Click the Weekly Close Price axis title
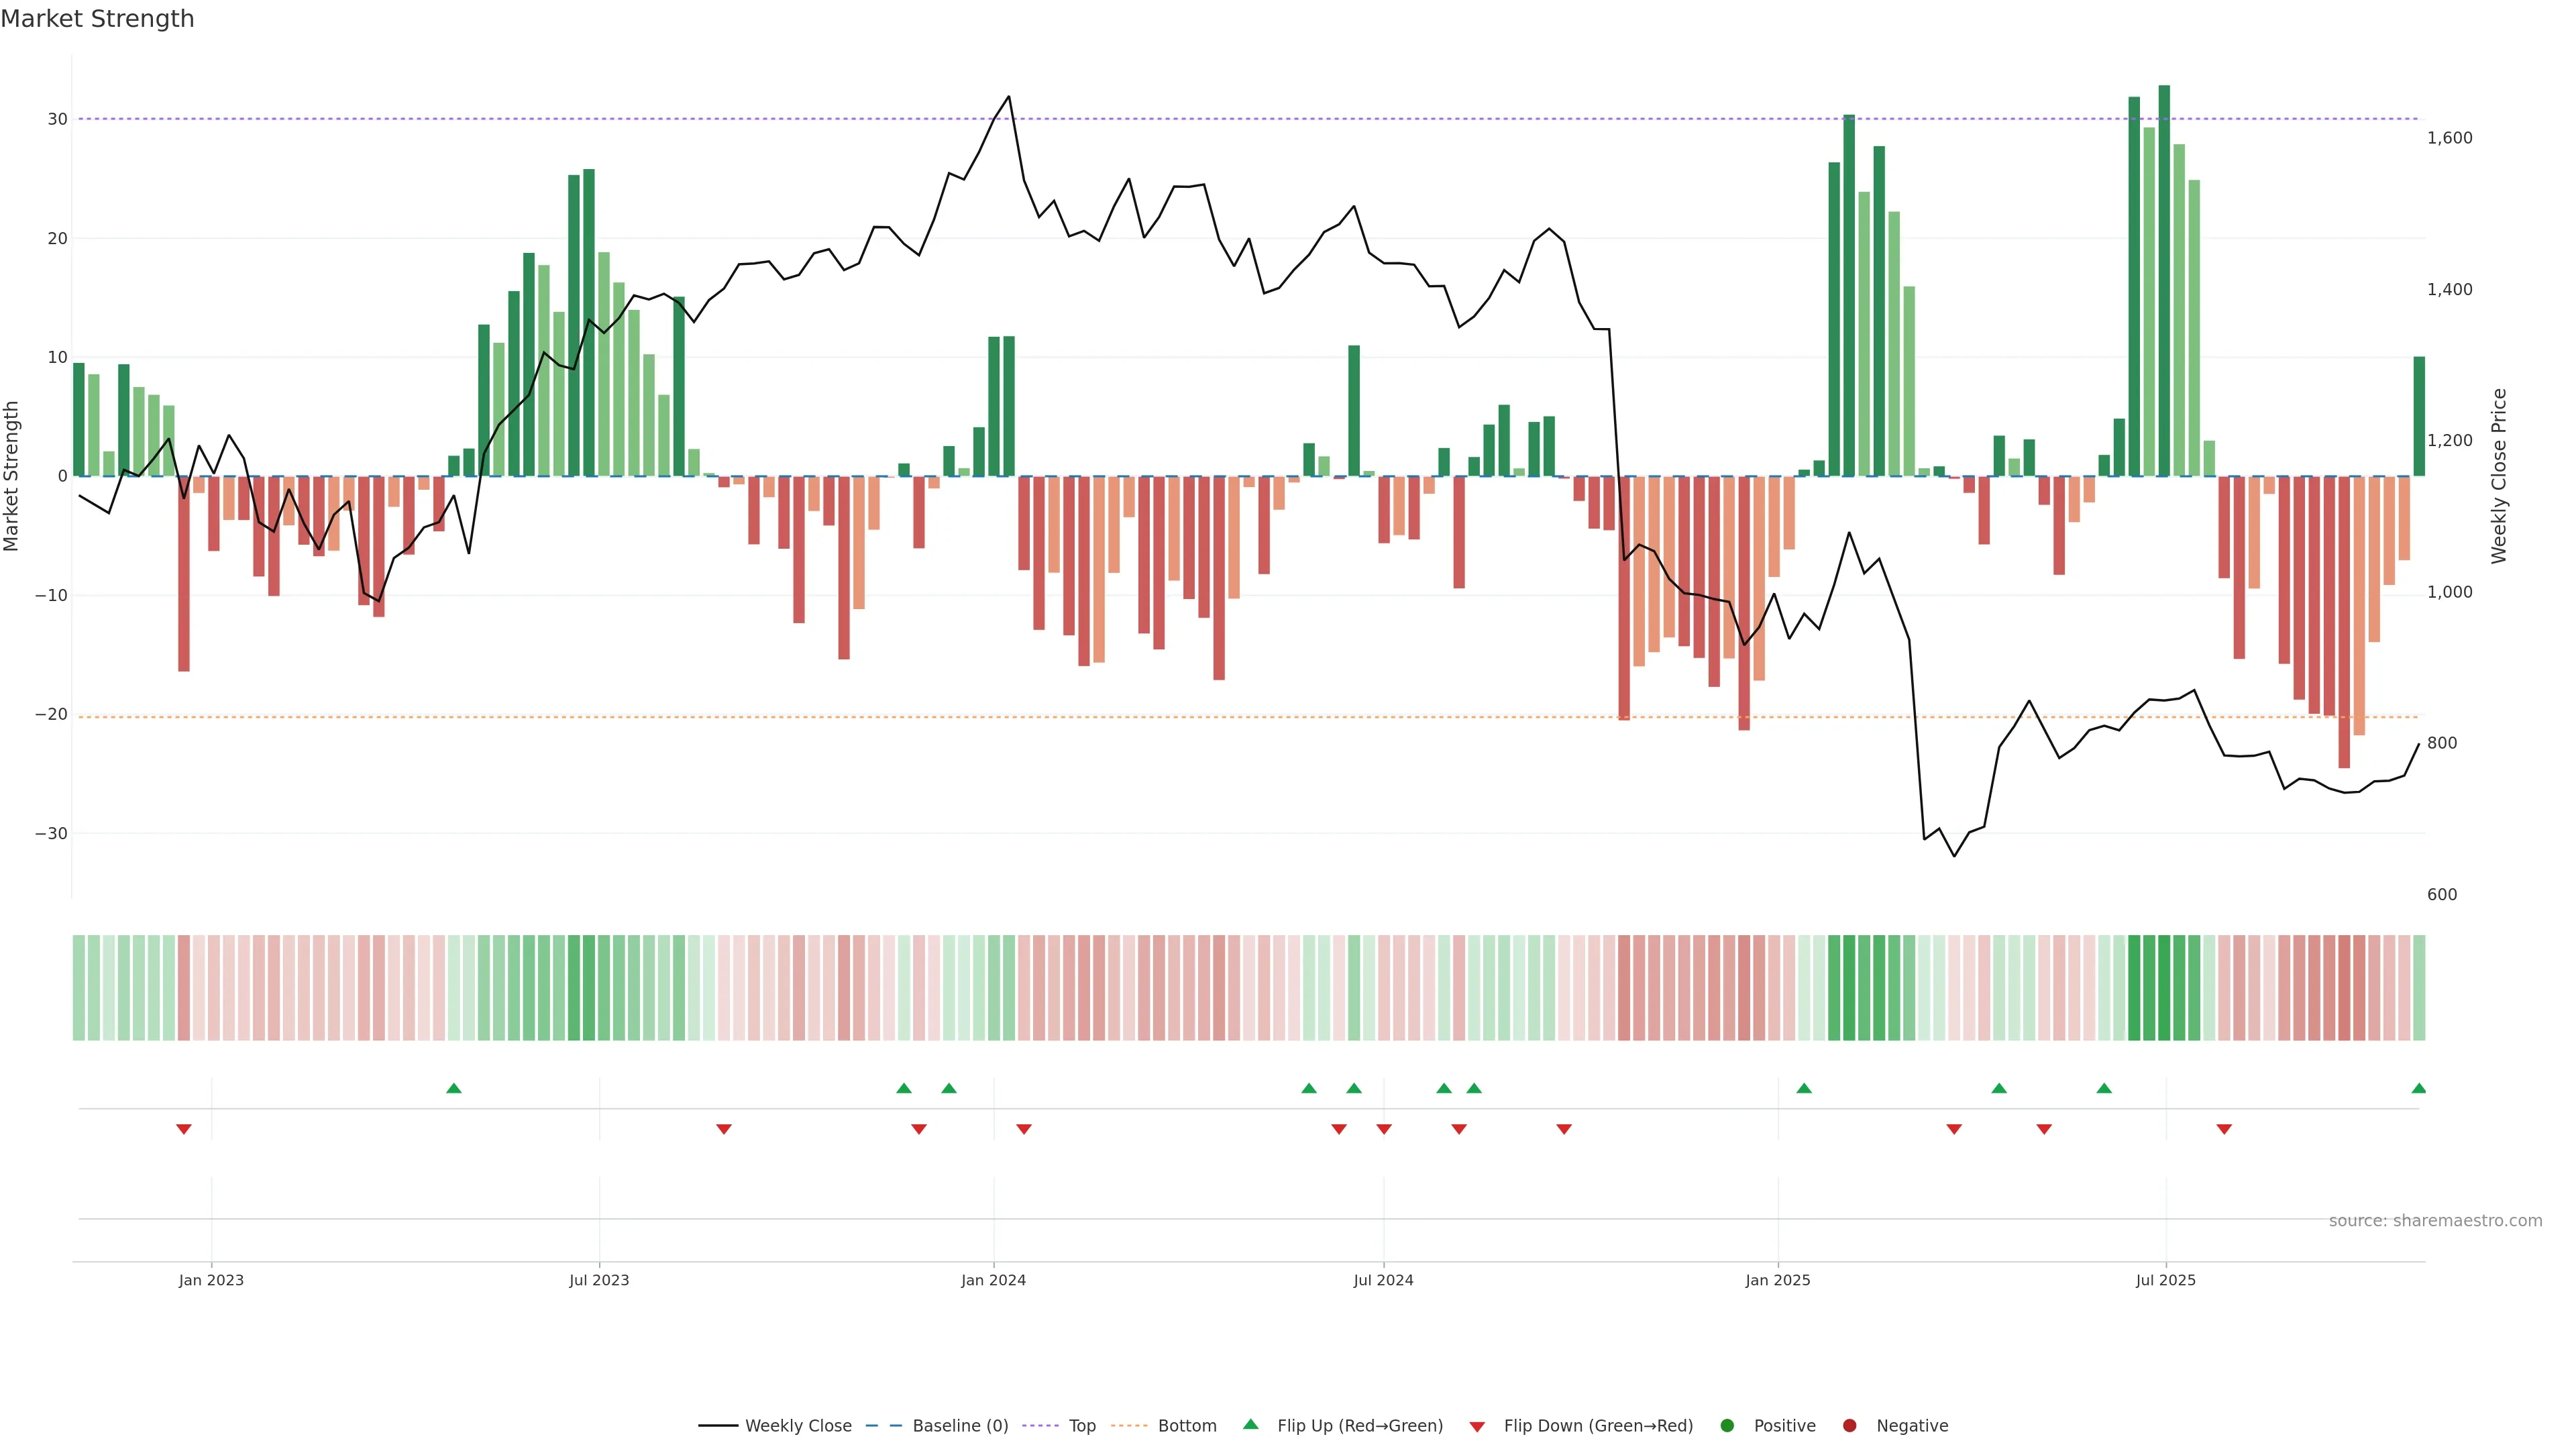 click(2499, 476)
